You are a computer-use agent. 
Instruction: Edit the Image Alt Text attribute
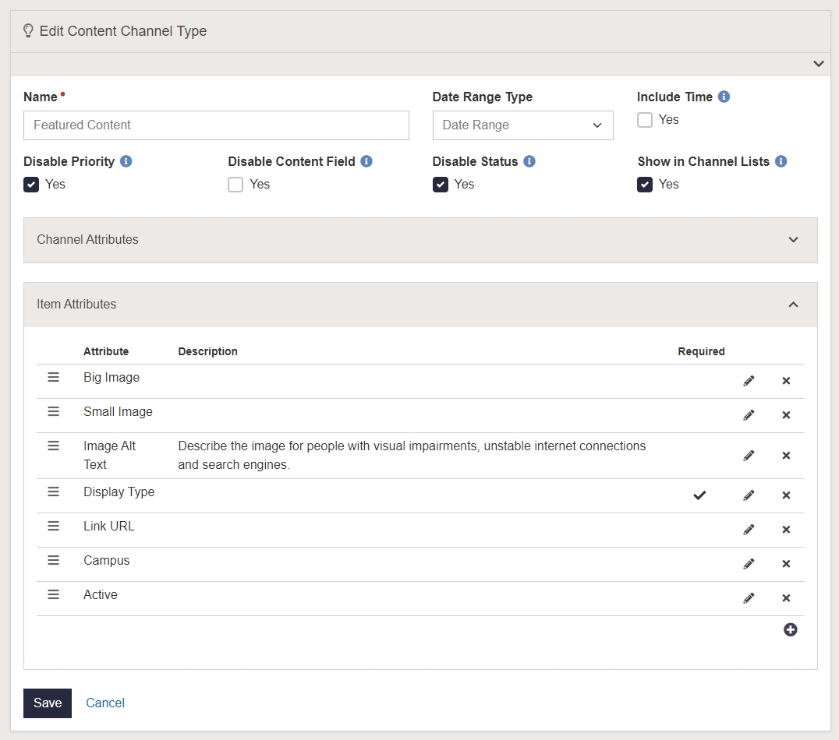tap(749, 456)
